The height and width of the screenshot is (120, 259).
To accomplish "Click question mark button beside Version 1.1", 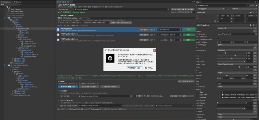I will [255, 28].
